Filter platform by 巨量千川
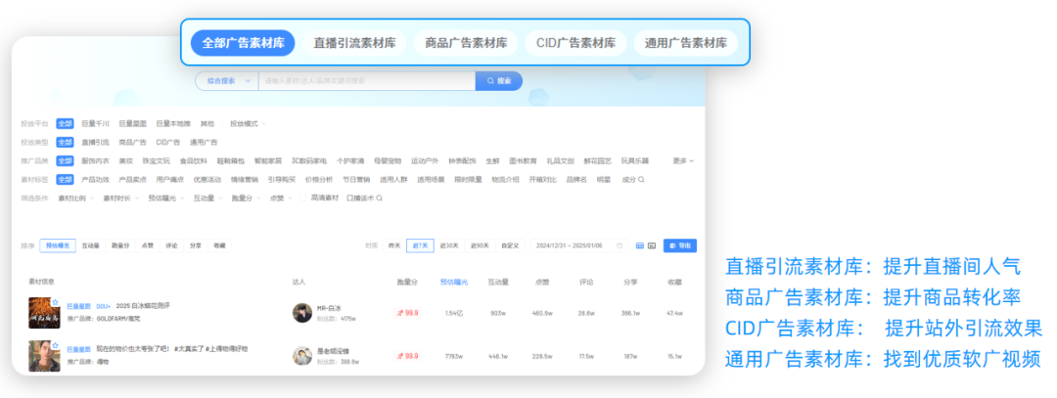 (x=95, y=124)
